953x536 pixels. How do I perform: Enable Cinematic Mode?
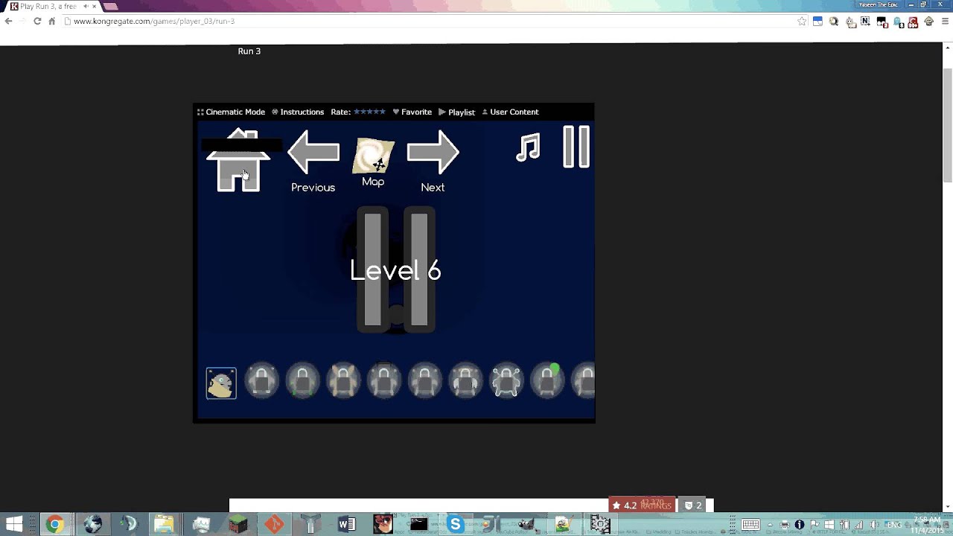click(231, 112)
